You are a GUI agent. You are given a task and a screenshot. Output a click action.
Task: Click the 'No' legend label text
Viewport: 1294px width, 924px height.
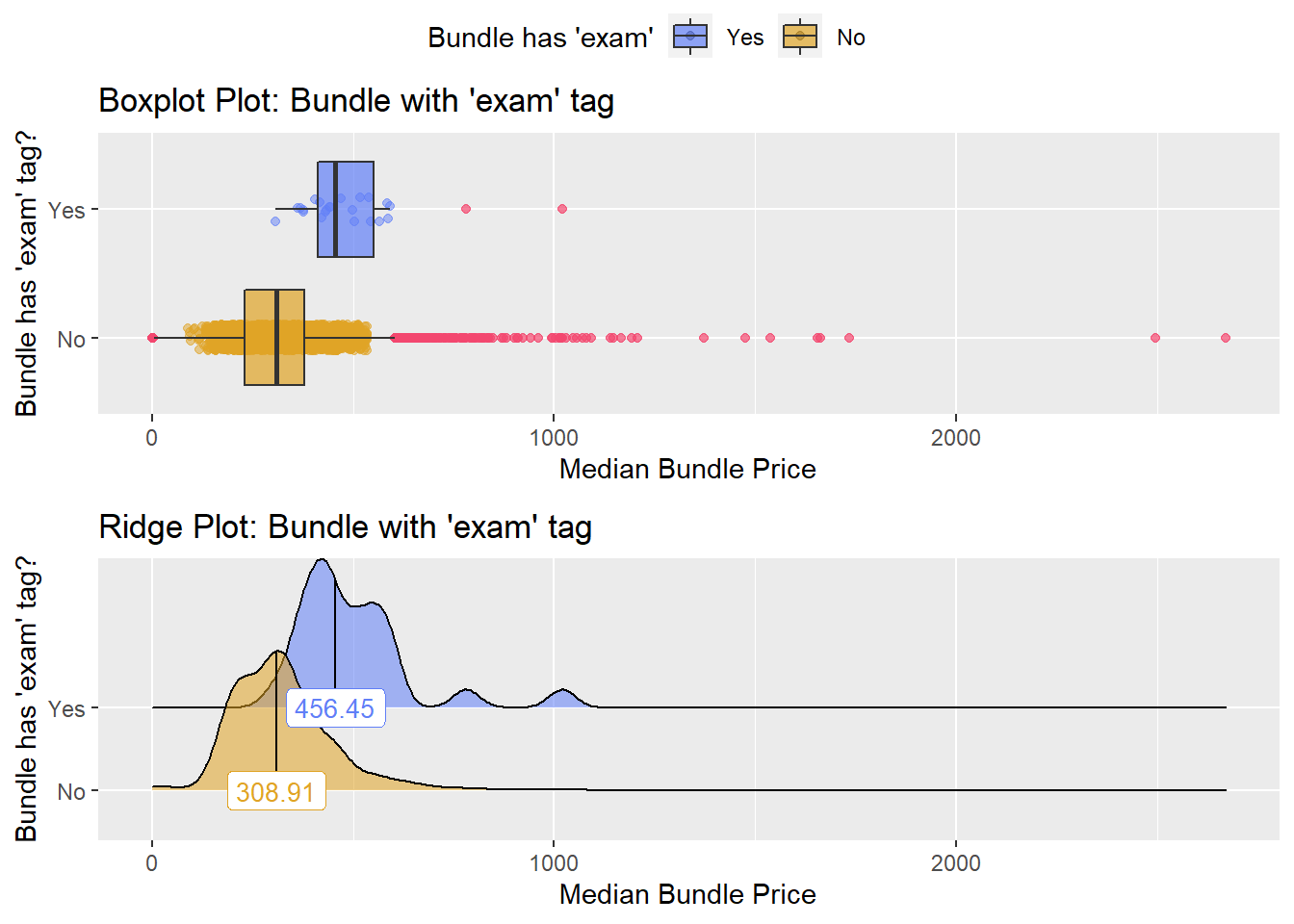851,38
